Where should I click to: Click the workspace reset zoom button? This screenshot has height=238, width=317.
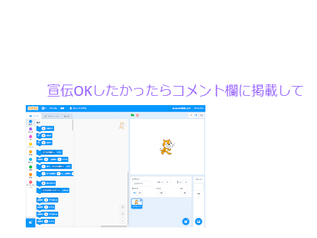(x=123, y=221)
